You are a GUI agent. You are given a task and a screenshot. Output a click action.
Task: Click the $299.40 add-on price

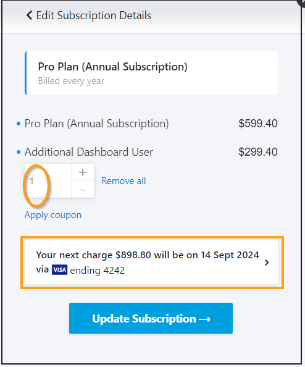(x=258, y=152)
